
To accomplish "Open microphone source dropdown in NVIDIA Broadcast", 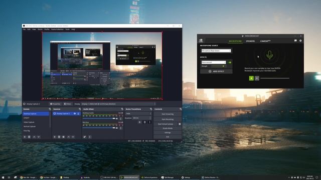I will [216, 50].
